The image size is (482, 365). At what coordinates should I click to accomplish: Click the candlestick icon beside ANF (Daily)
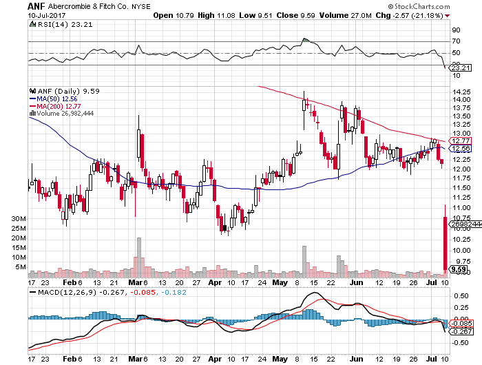pos(32,91)
